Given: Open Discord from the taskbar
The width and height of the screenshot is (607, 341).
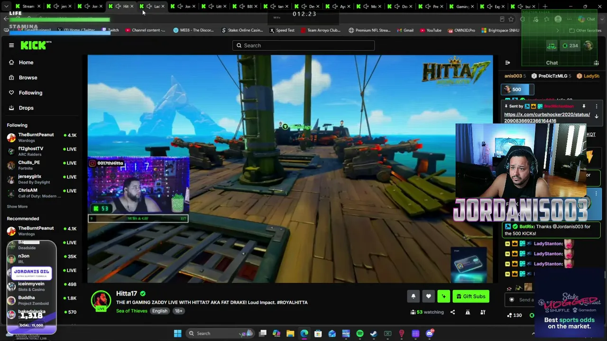Looking at the screenshot, I should (x=430, y=333).
